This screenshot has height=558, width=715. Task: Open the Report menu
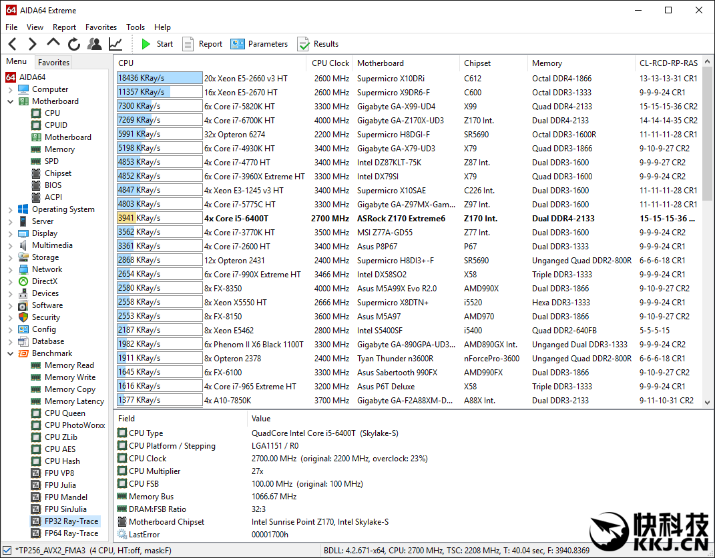point(64,27)
